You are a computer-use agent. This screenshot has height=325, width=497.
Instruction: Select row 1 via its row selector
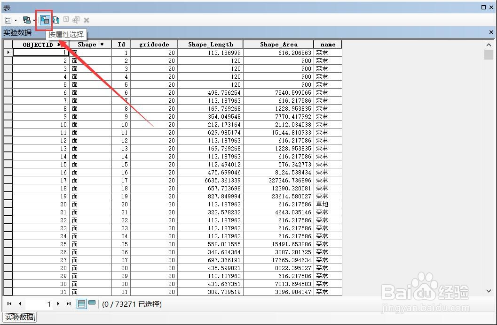tap(8, 53)
